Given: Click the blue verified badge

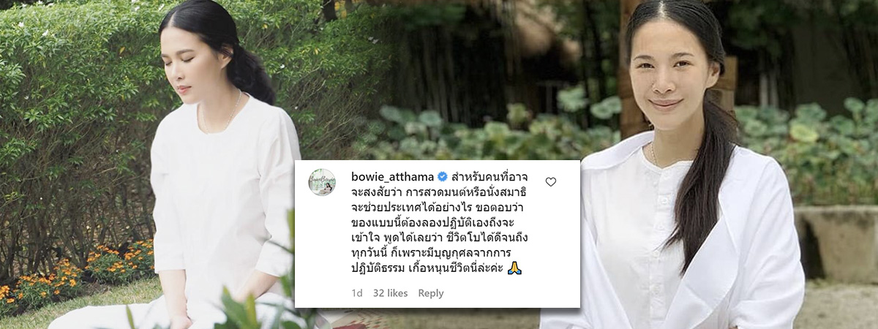Looking at the screenshot, I should click(x=442, y=177).
